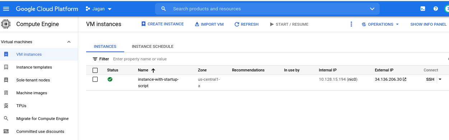This screenshot has width=449, height=140.
Task: Open the hamburger navigation menu
Action: [6, 9]
